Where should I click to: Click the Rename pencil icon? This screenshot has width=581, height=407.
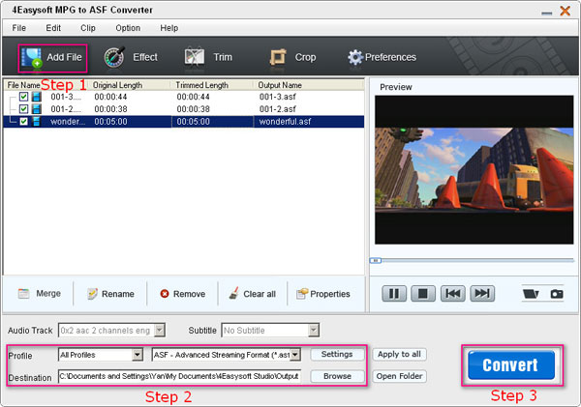tap(92, 294)
